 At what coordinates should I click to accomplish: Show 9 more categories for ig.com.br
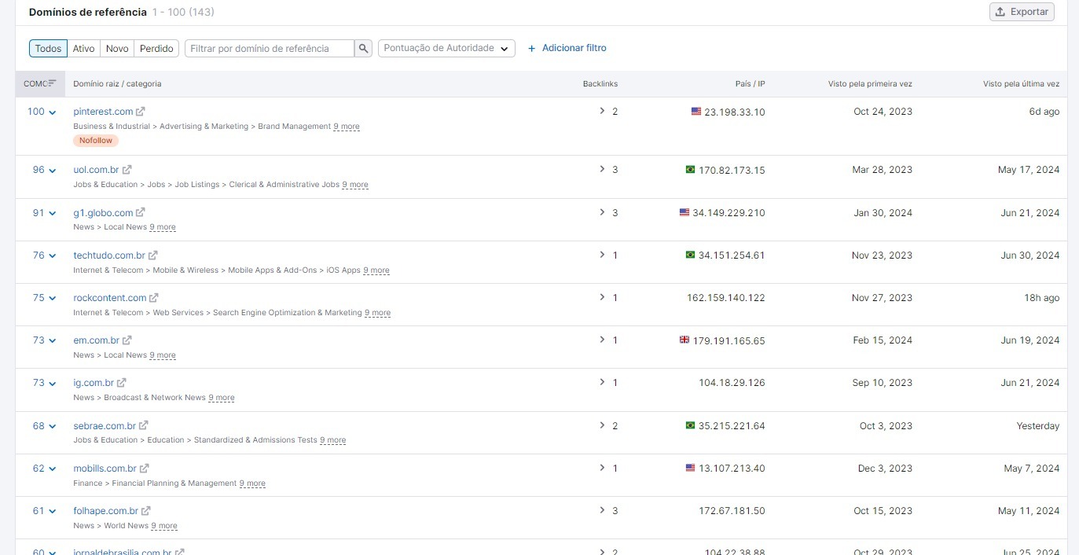click(x=222, y=398)
